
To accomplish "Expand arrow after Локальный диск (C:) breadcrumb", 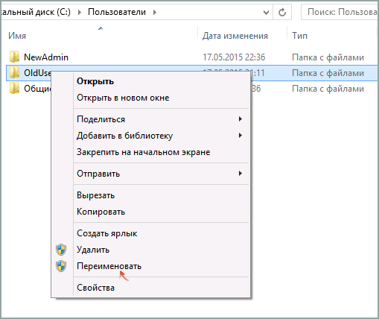I will 80,12.
